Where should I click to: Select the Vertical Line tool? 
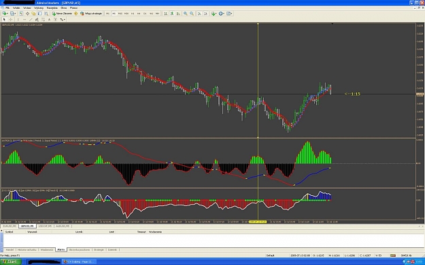(x=18, y=20)
